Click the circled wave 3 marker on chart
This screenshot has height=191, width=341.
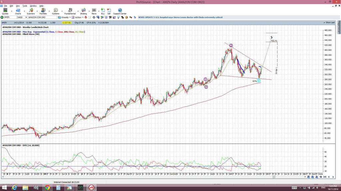tap(231, 45)
